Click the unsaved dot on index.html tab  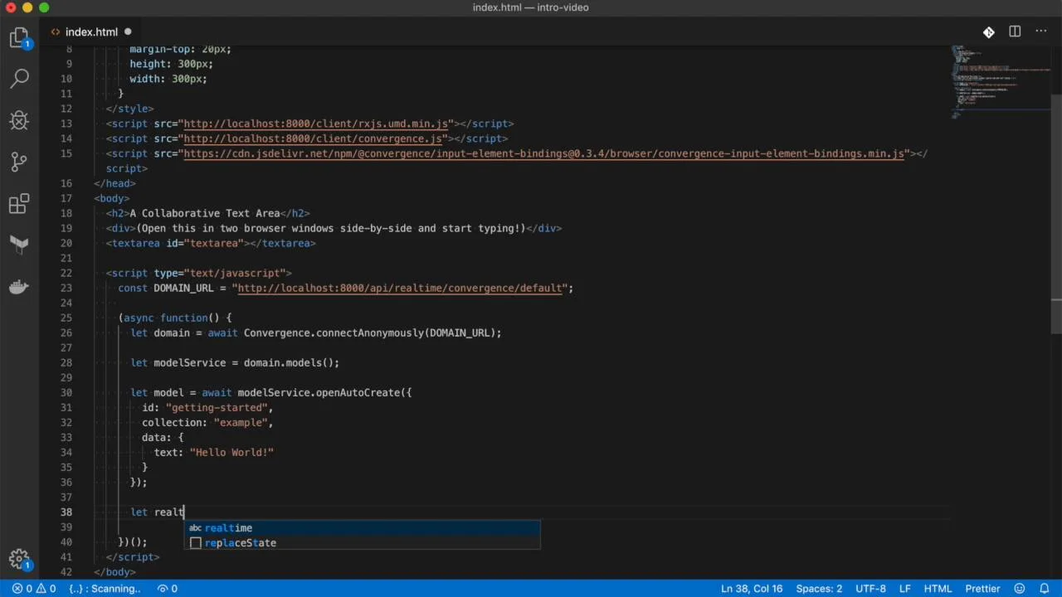128,32
